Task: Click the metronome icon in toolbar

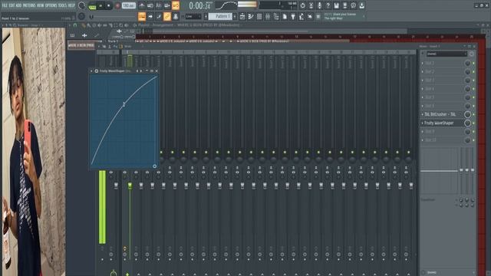Action: click(x=142, y=5)
